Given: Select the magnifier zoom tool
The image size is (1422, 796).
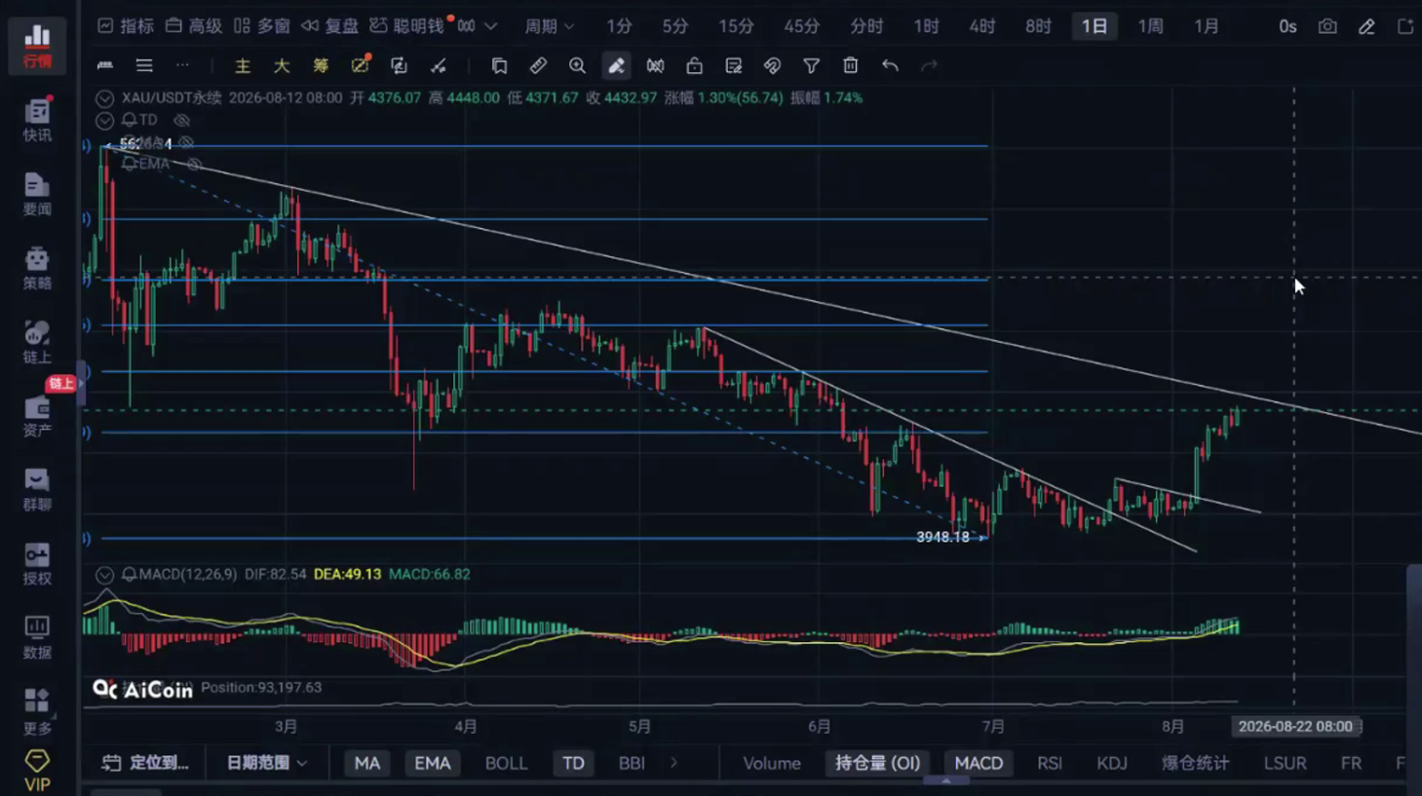Looking at the screenshot, I should (577, 65).
